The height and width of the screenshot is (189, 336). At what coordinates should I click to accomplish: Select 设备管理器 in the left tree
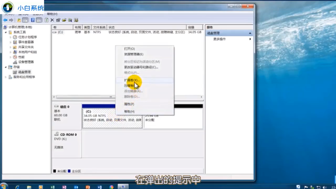pyautogui.click(x=26, y=62)
